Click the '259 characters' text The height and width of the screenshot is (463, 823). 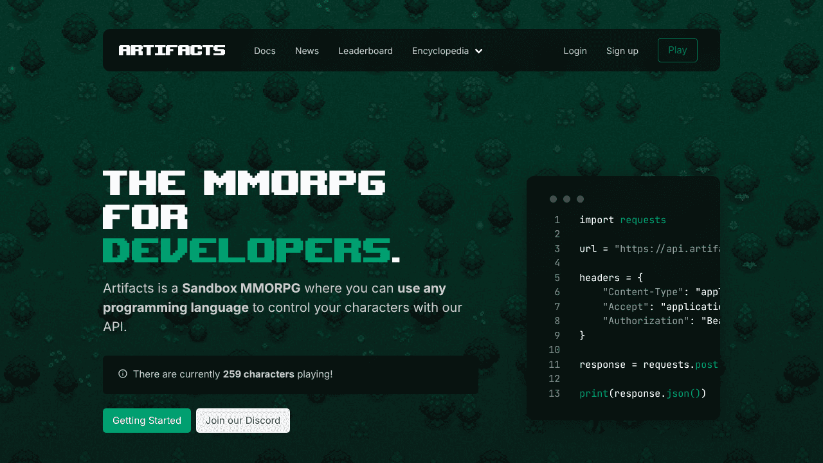pyautogui.click(x=258, y=374)
